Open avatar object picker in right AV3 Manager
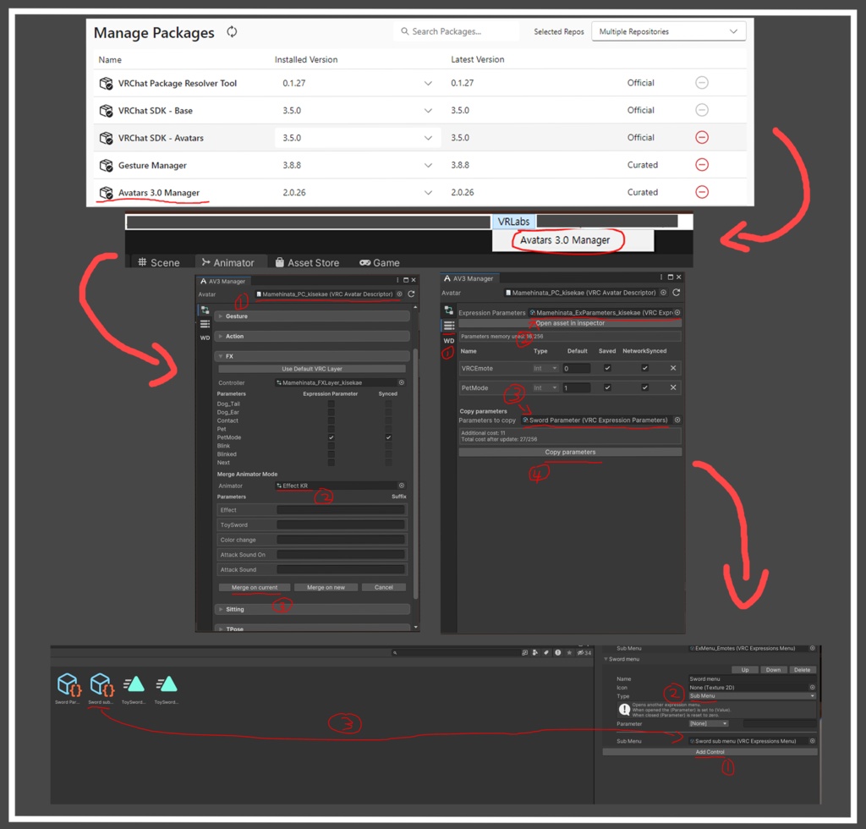This screenshot has height=829, width=866. pyautogui.click(x=663, y=293)
